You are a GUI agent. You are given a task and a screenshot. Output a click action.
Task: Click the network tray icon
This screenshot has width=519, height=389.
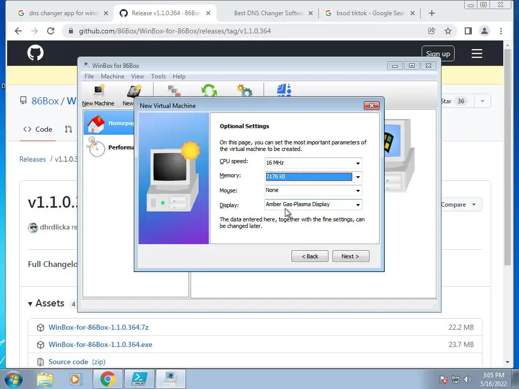456,379
